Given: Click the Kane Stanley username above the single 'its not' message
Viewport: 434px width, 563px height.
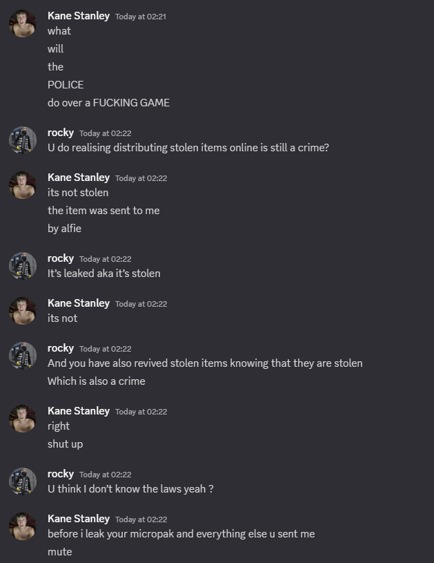Looking at the screenshot, I should pos(79,303).
